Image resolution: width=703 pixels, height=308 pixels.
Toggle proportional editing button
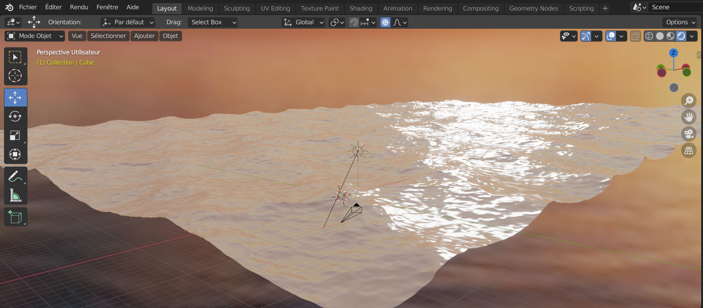pos(386,23)
